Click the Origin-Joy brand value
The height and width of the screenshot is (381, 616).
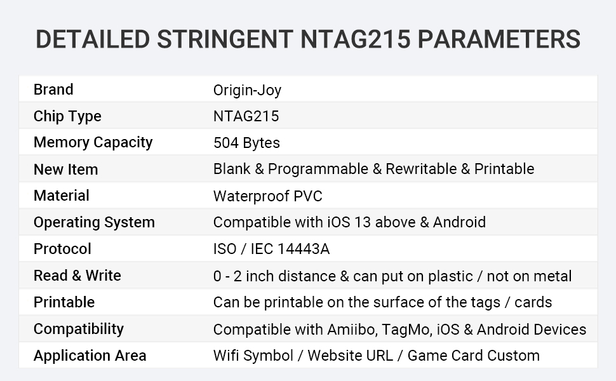point(247,90)
